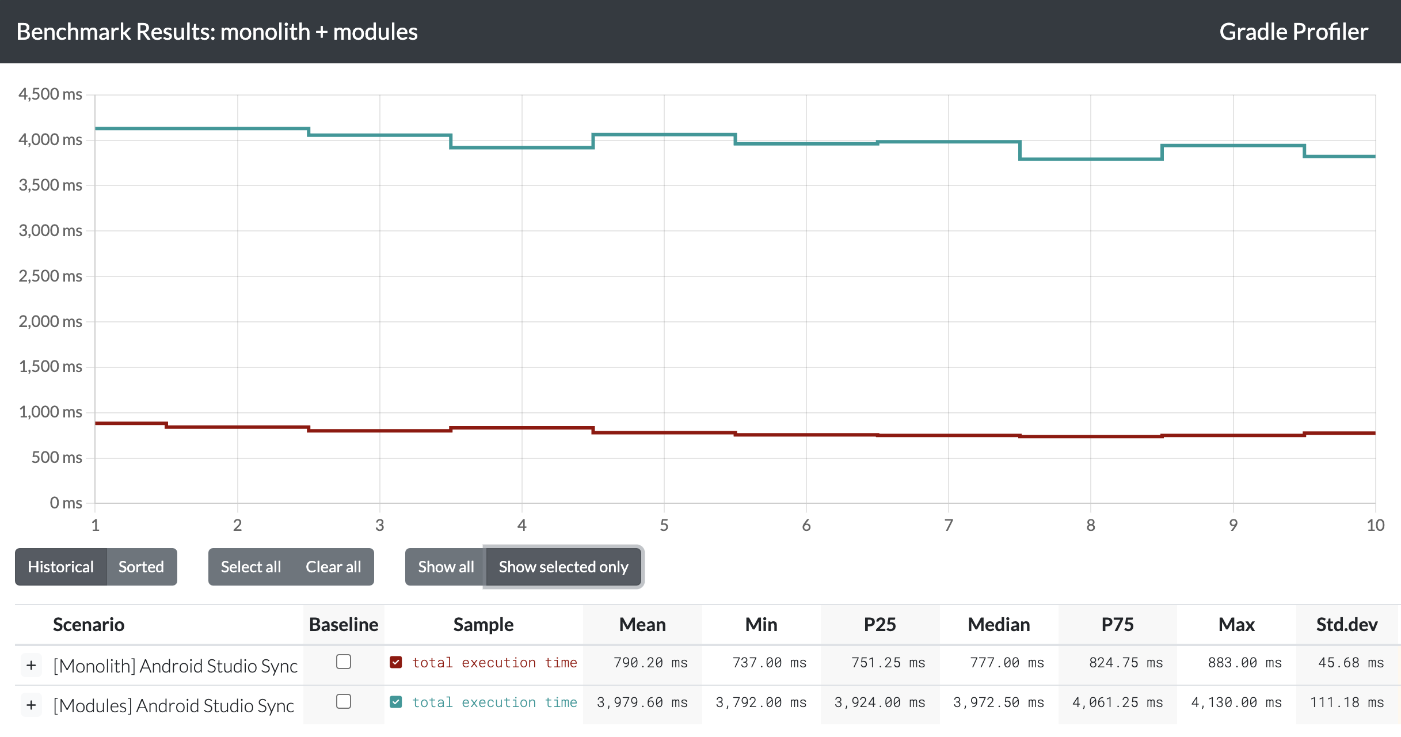The image size is (1401, 737).
Task: Select the Monolith Android Studio Sync scenario name
Action: pos(174,665)
